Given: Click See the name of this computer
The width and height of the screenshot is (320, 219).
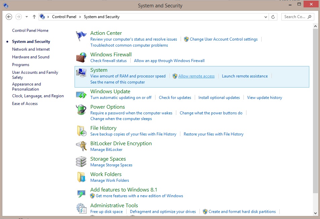Looking at the screenshot, I should (x=118, y=82).
